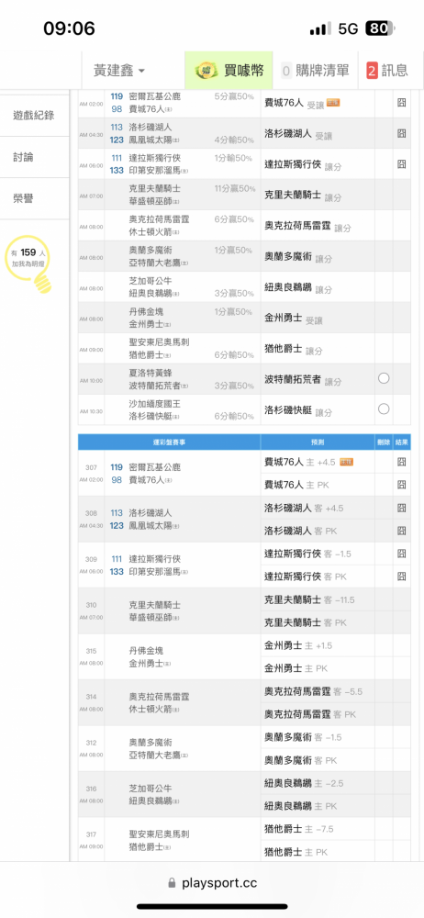The width and height of the screenshot is (424, 918).
Task: Select delete circle for 洛杉磯快艇 pick
Action: point(384,409)
